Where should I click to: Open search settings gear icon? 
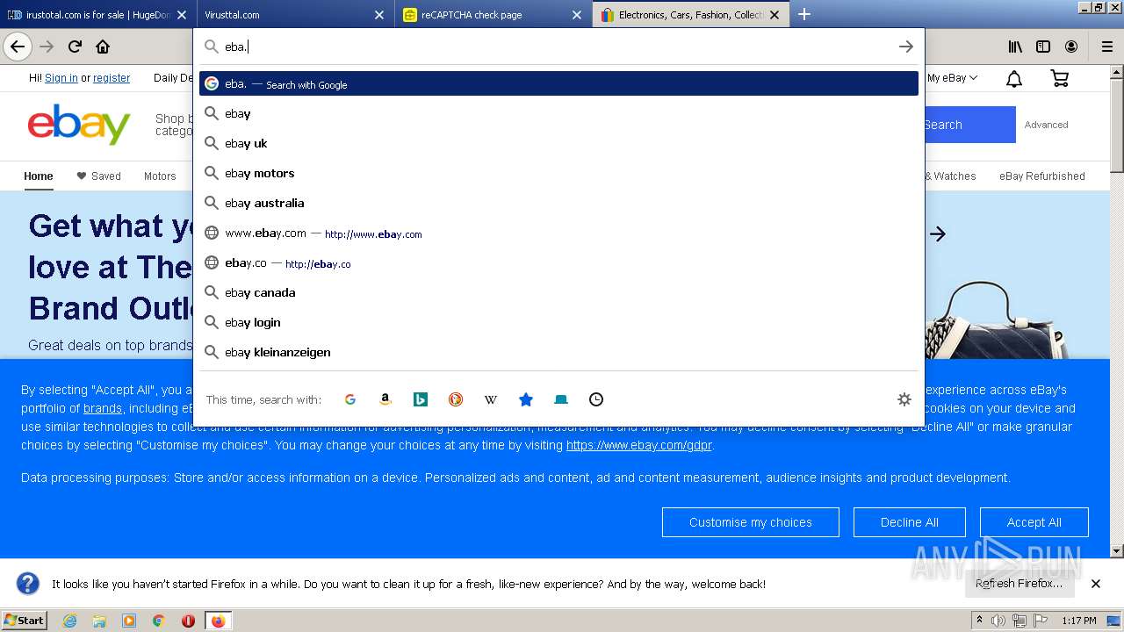point(904,399)
